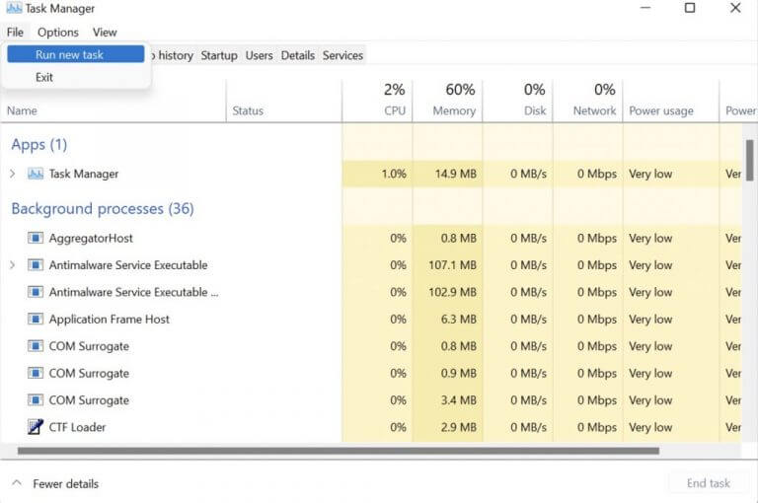Click the COM Surrogate 0.8 MB icon
The image size is (758, 503).
(x=36, y=346)
